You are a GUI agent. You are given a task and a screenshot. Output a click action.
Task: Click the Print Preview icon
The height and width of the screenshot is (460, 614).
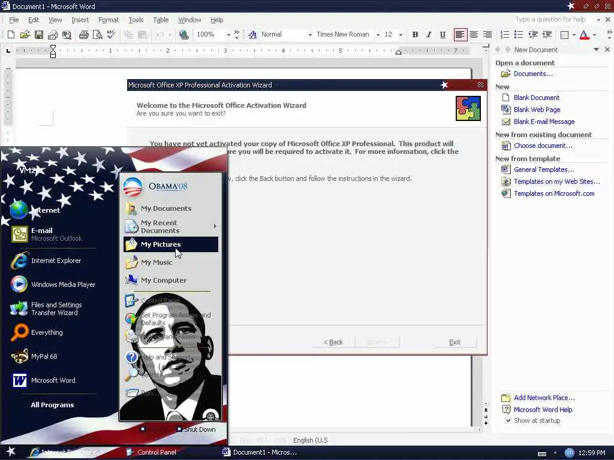(97, 35)
